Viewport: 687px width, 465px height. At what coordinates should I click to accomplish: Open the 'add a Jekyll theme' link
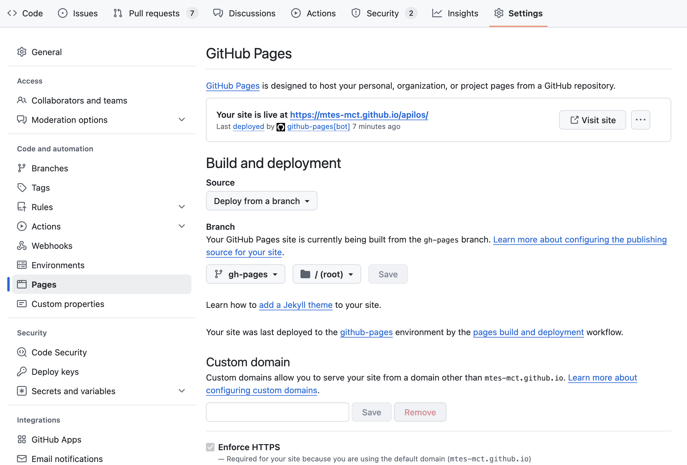tap(296, 305)
